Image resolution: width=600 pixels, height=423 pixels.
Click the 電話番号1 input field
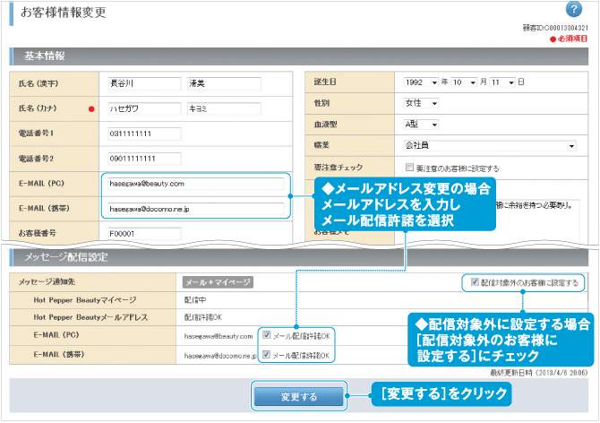143,134
